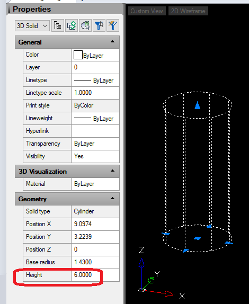249x304 pixels.
Task: Select the Color property label
Action: coord(32,55)
